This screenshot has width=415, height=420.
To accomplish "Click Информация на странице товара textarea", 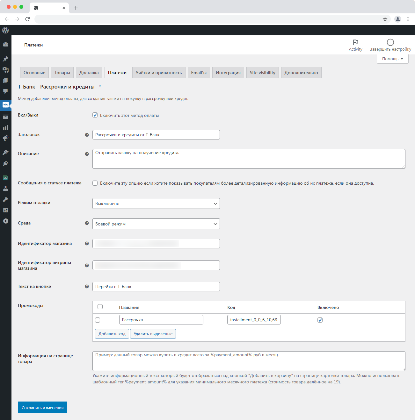I will (x=249, y=361).
